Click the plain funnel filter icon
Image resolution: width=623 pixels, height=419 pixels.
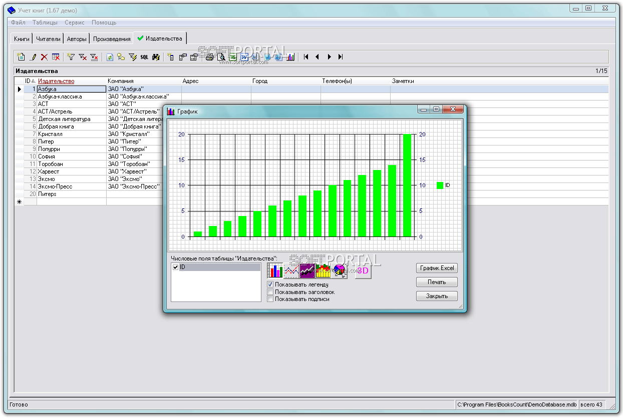tap(71, 57)
